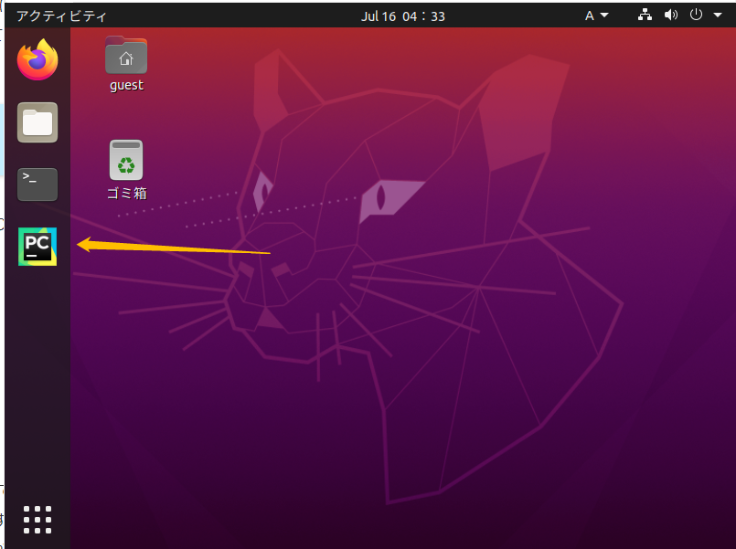Screen dimensions: 736x549
Task: Click the power icon in top bar
Action: coord(697,16)
